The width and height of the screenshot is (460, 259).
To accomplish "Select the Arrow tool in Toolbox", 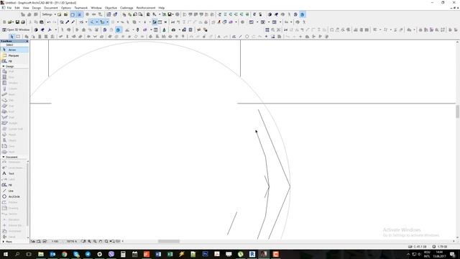I will click(14, 50).
